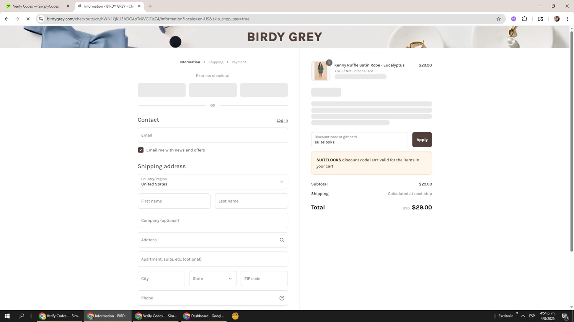Click the browser address bar URL
The width and height of the screenshot is (574, 322).
[x=148, y=19]
